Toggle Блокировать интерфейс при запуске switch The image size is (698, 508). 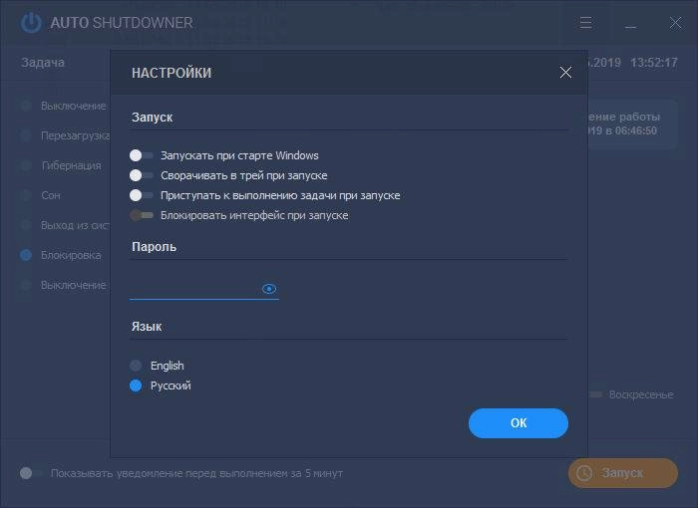click(142, 215)
